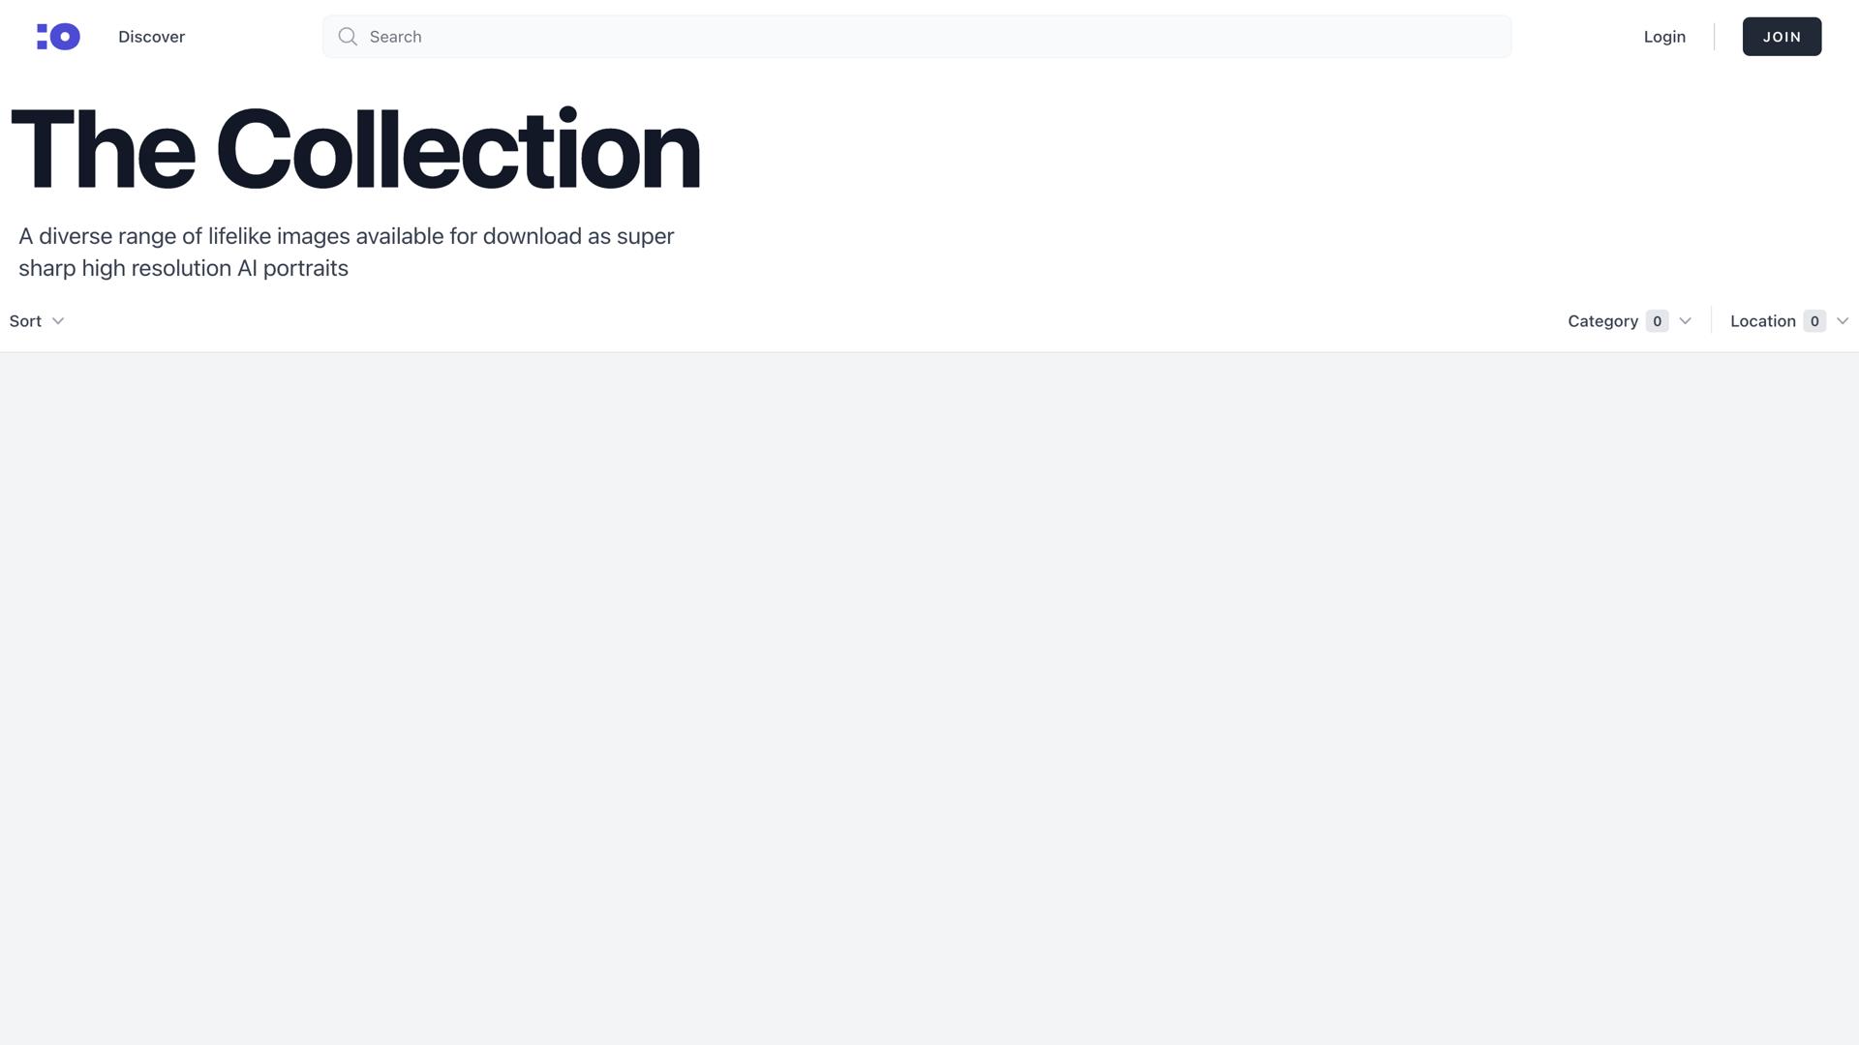Click the purple site logo icon
This screenshot has height=1045, width=1859.
tap(58, 37)
